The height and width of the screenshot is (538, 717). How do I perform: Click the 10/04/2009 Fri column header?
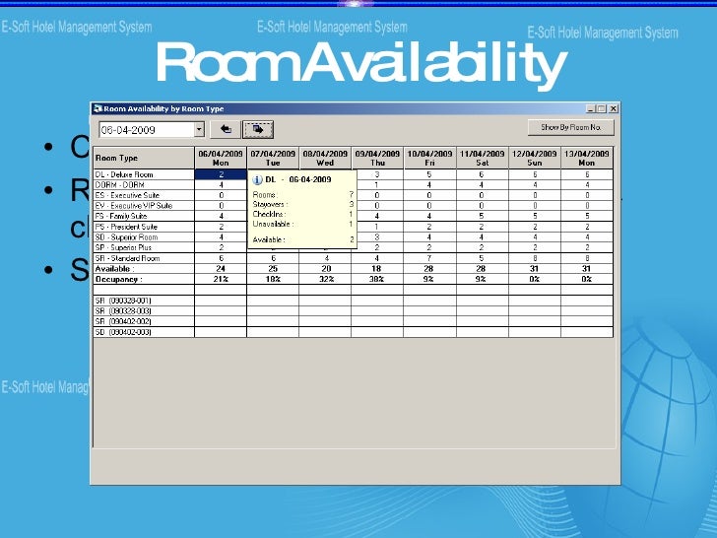pos(429,158)
